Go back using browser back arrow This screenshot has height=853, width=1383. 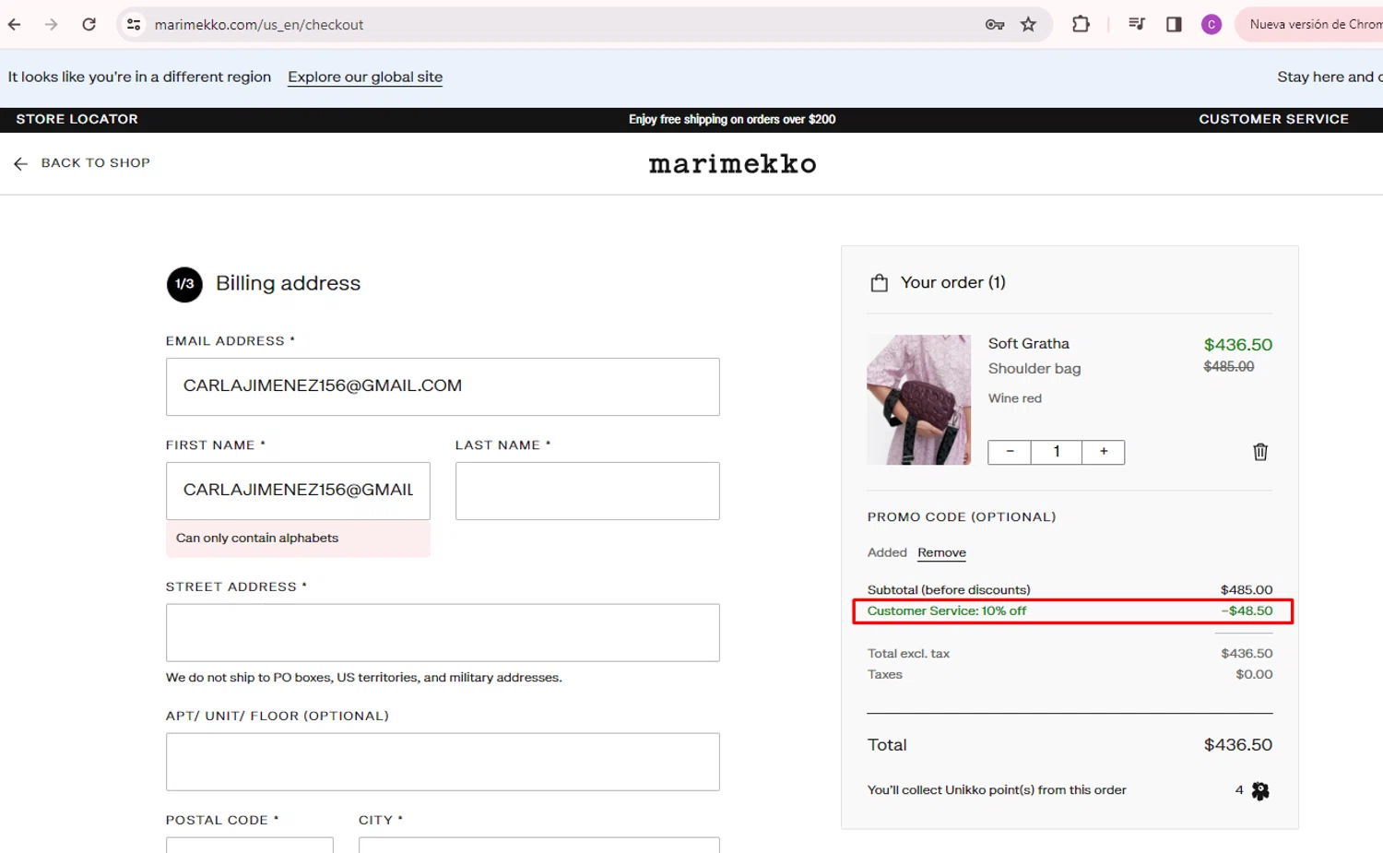coord(15,25)
